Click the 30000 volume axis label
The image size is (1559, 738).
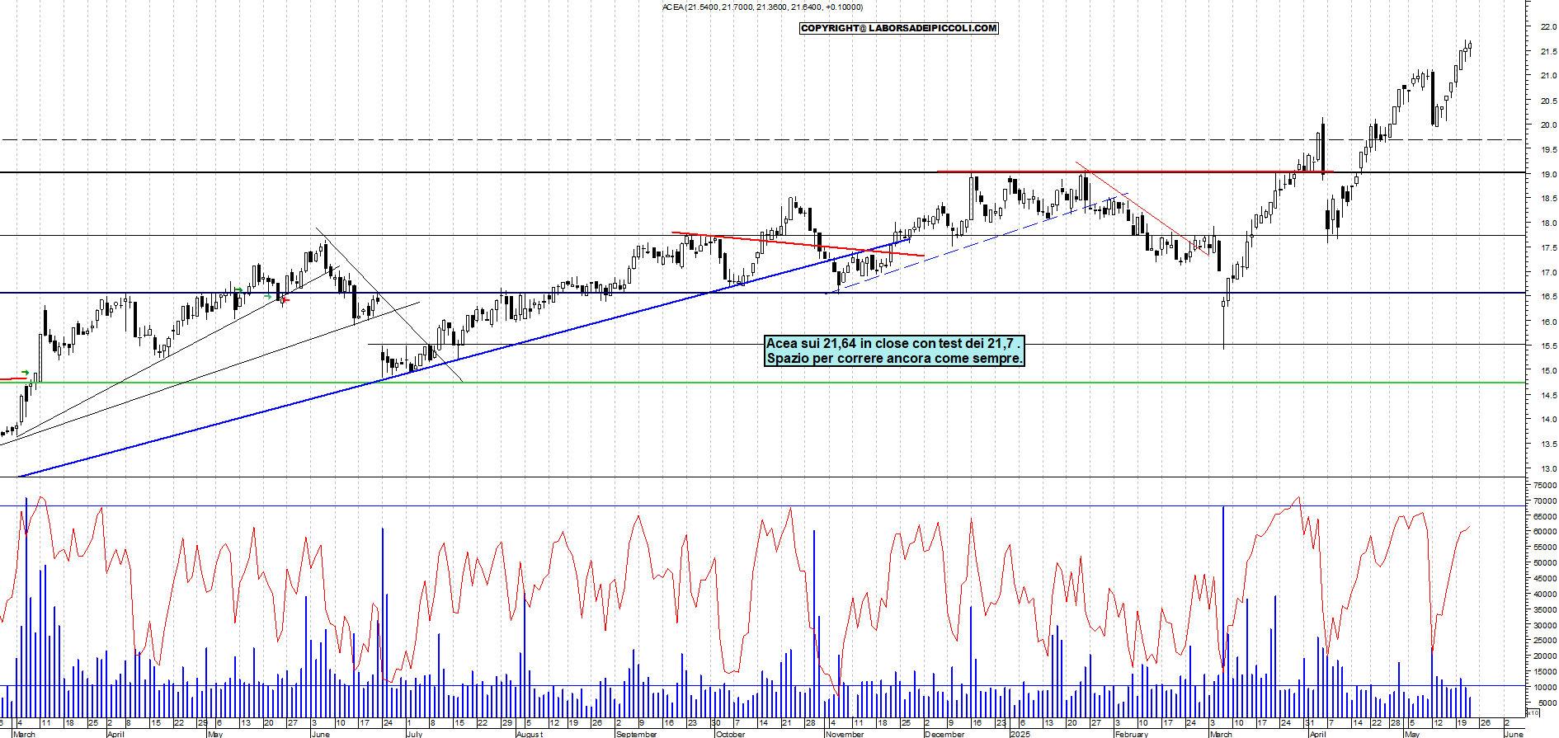[x=1545, y=625]
